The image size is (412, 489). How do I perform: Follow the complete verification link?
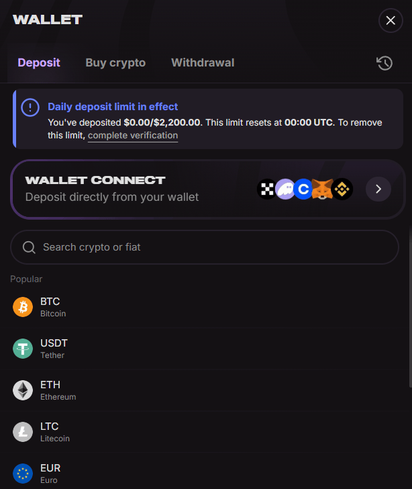coord(133,136)
